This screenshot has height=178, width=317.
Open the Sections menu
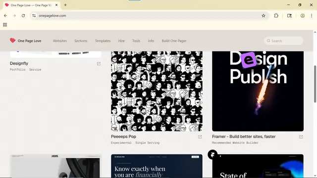[x=81, y=41]
